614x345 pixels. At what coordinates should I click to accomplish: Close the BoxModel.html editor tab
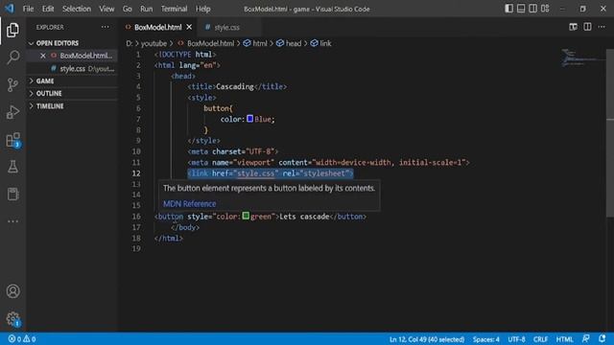(189, 27)
